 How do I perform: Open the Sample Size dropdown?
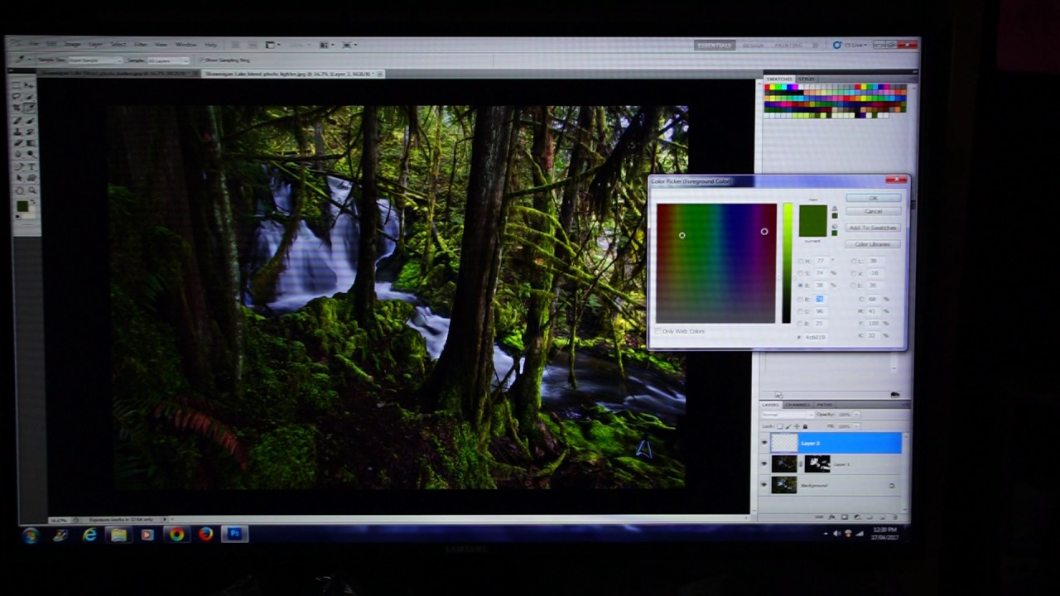pyautogui.click(x=94, y=60)
